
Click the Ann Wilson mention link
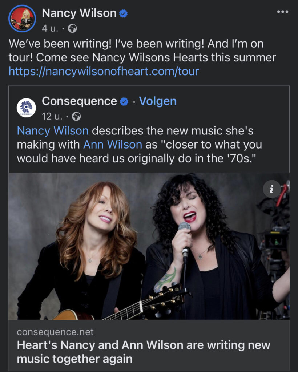(113, 145)
